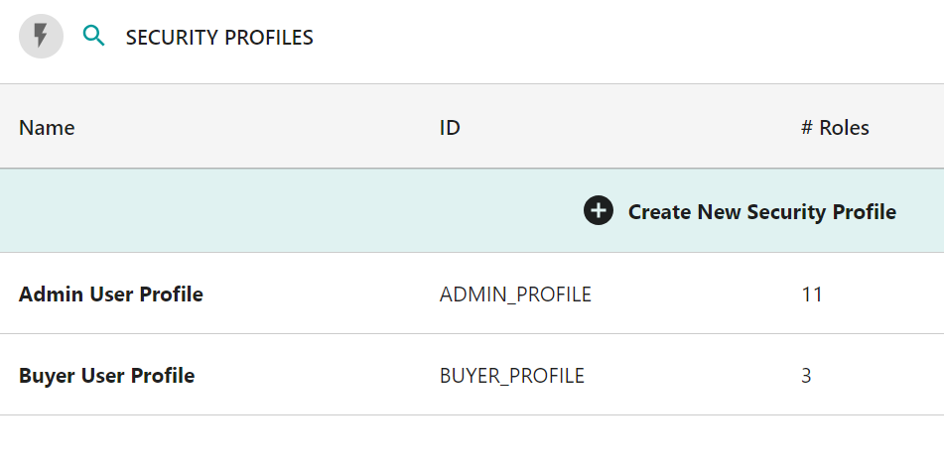Sort by the # Roles column header

tap(835, 127)
